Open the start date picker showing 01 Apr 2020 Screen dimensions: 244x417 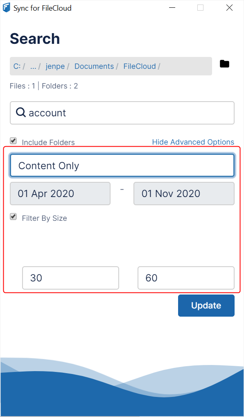(x=60, y=193)
